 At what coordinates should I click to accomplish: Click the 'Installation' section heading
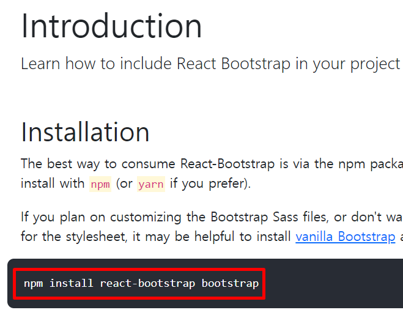click(x=85, y=132)
